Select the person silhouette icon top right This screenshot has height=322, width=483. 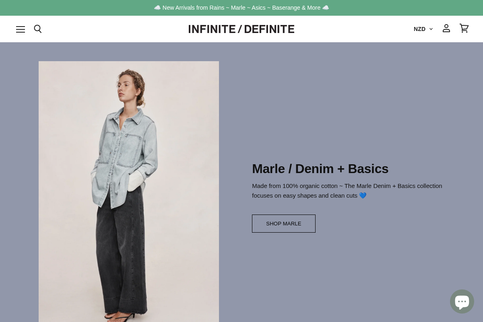446,28
